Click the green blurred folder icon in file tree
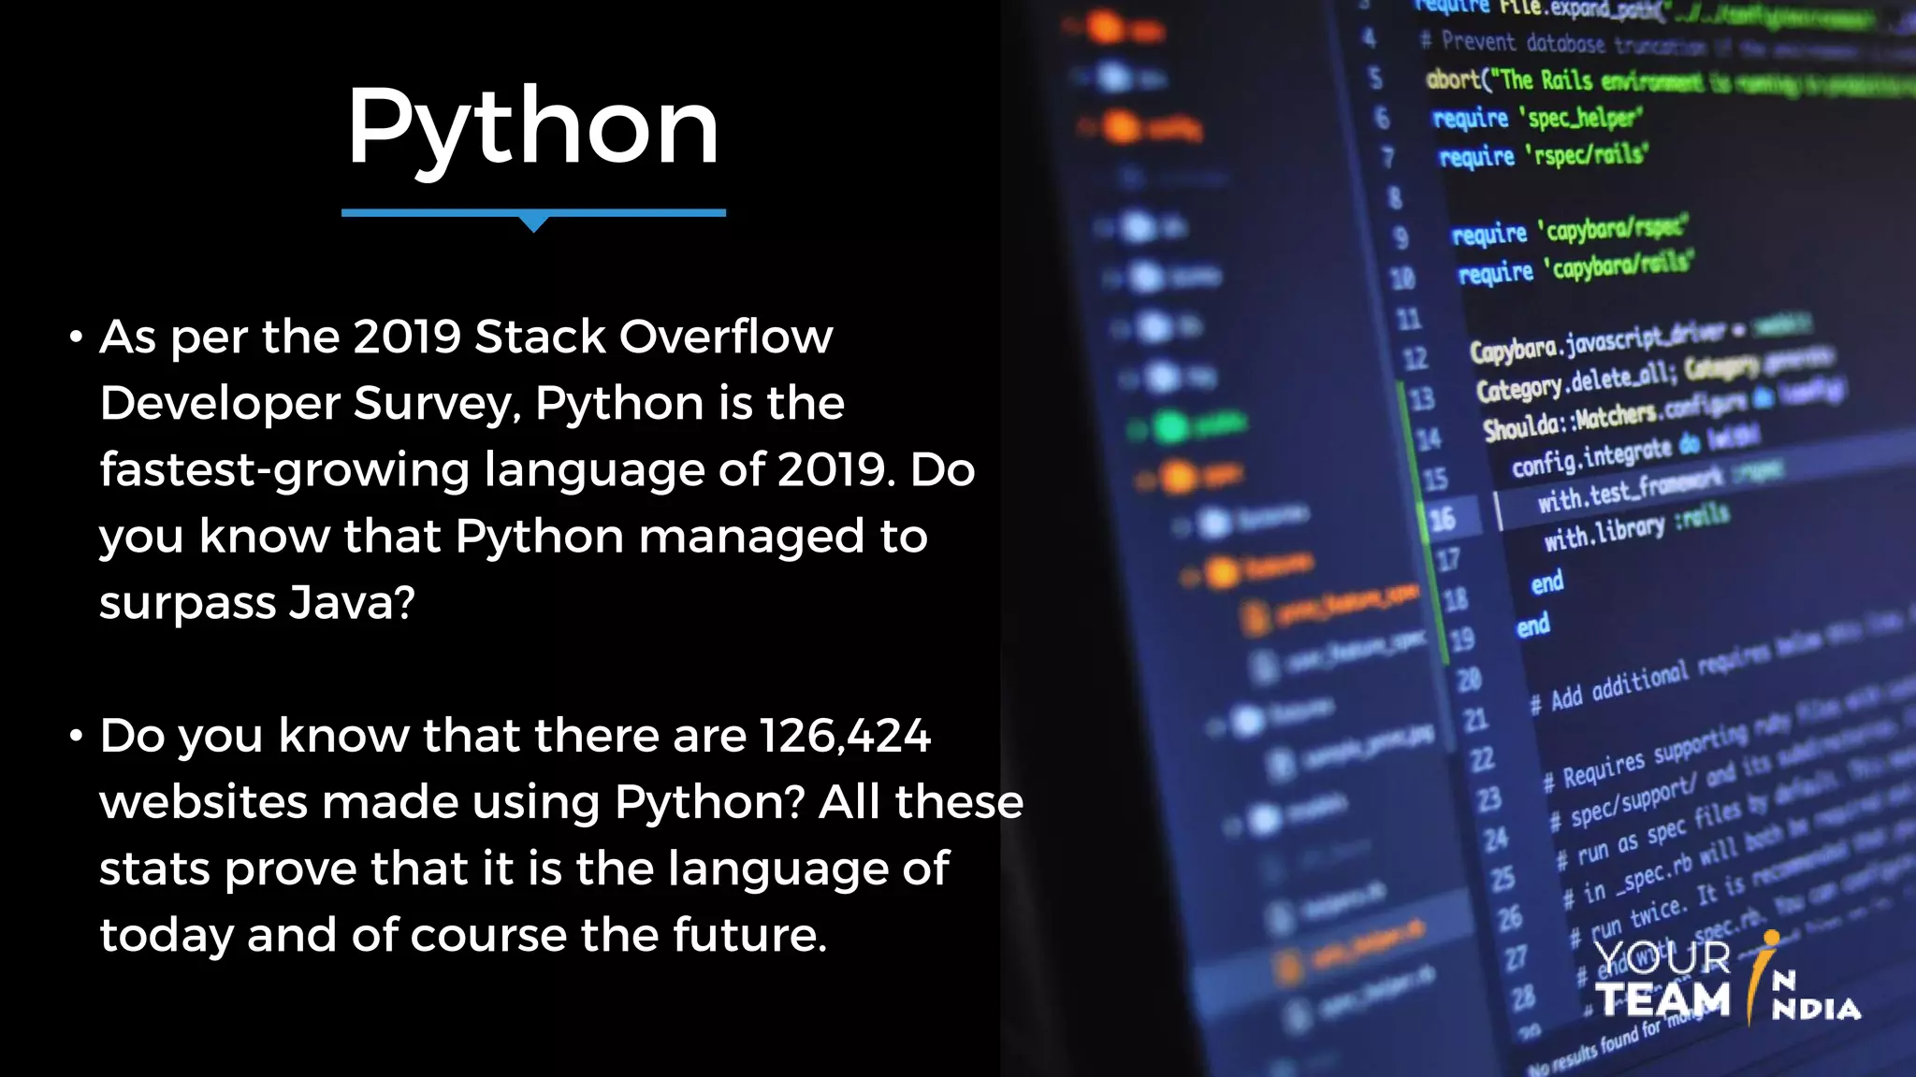This screenshot has height=1077, width=1916. click(1170, 428)
